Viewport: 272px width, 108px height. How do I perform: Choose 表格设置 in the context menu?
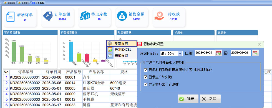pos(122,56)
